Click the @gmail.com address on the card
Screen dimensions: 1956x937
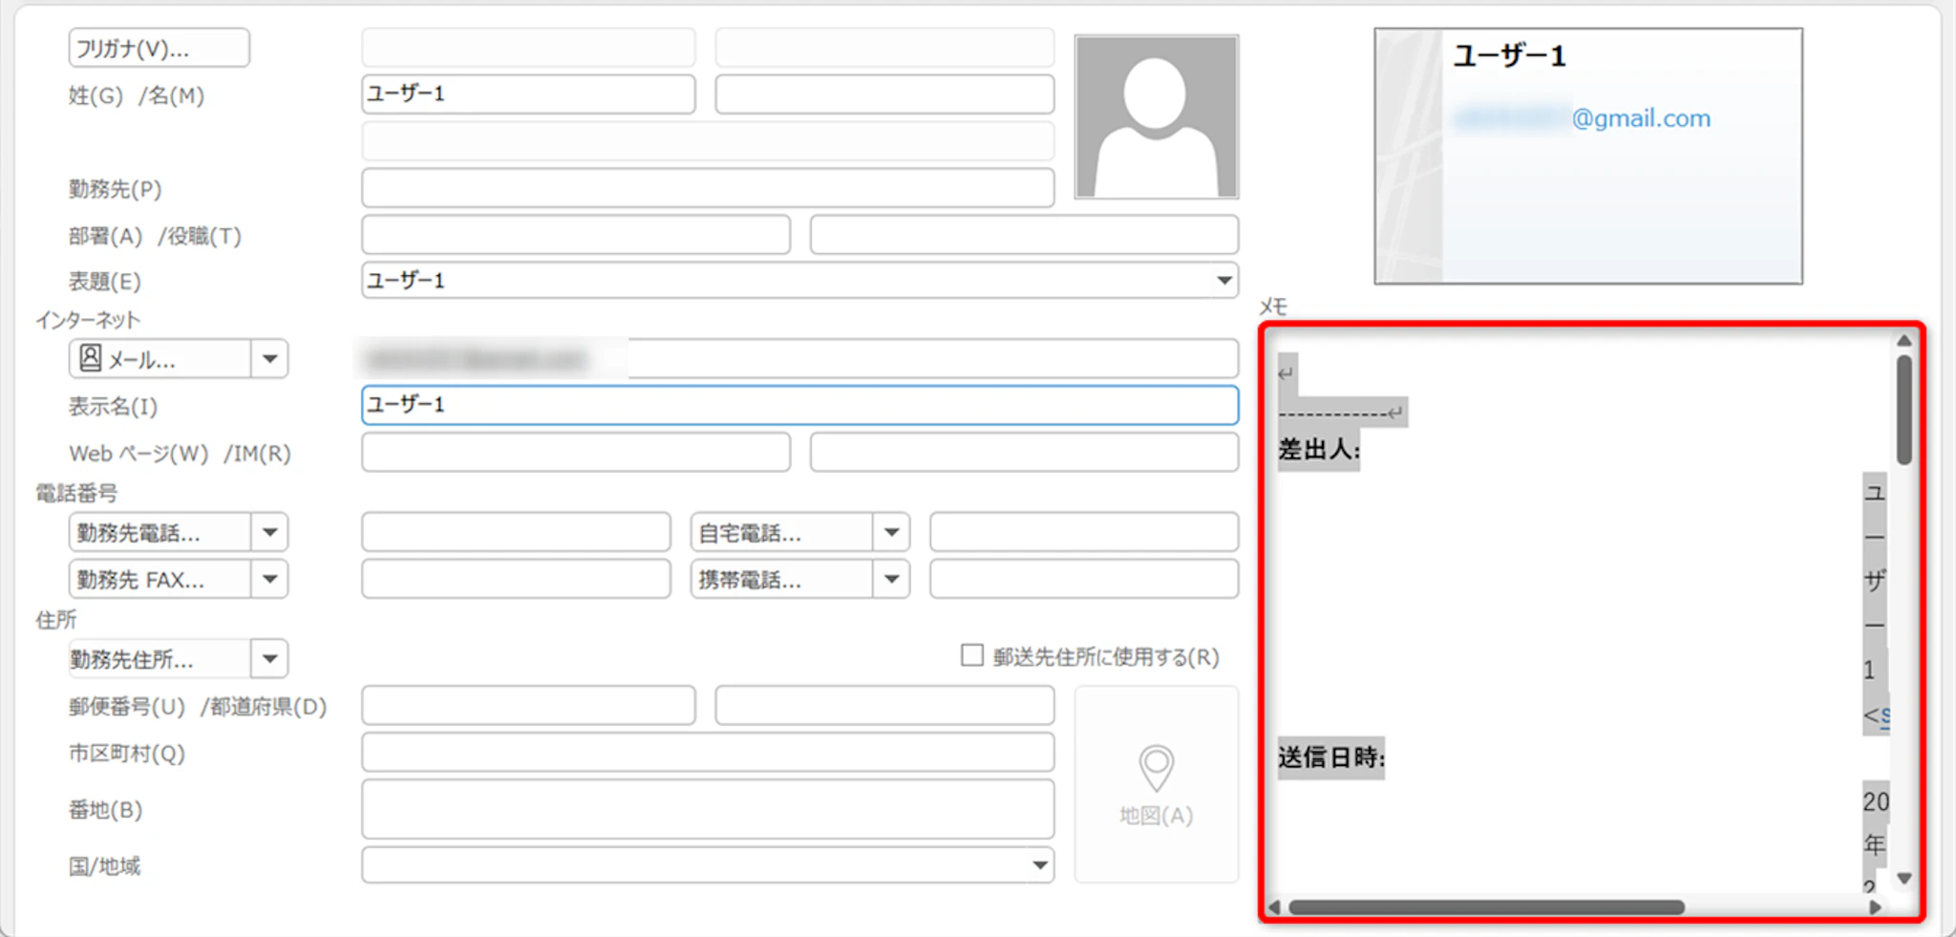click(x=1641, y=118)
